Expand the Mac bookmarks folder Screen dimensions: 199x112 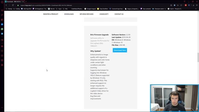(x=65, y=9)
